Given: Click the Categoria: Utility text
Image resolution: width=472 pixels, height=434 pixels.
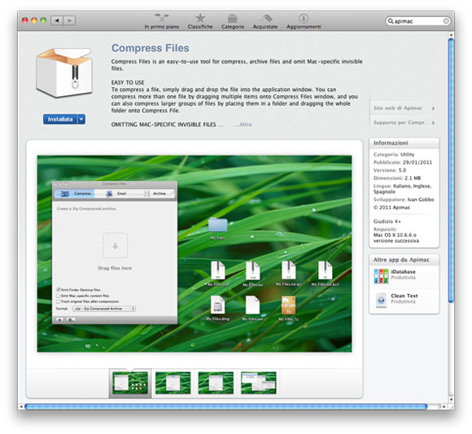Looking at the screenshot, I should (x=394, y=155).
